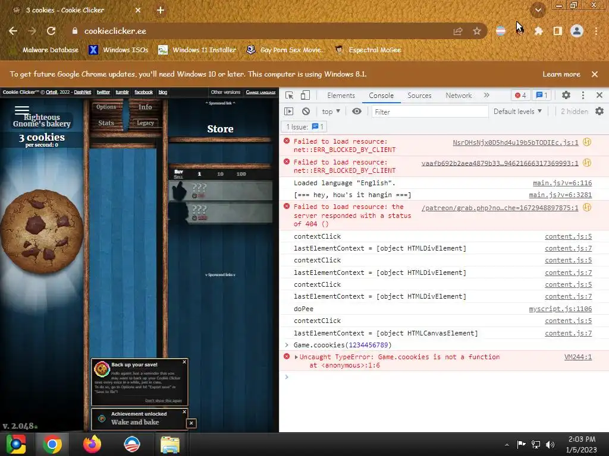Open the game Options menu
The height and width of the screenshot is (456, 609).
[106, 107]
